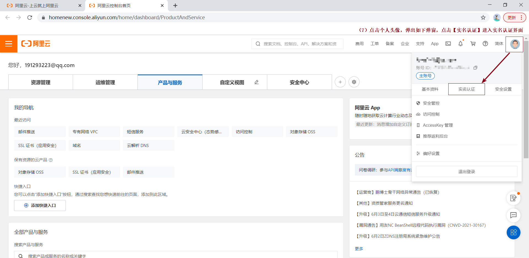Bookmark this page with star icon
This screenshot has width=529, height=258.
(483, 18)
